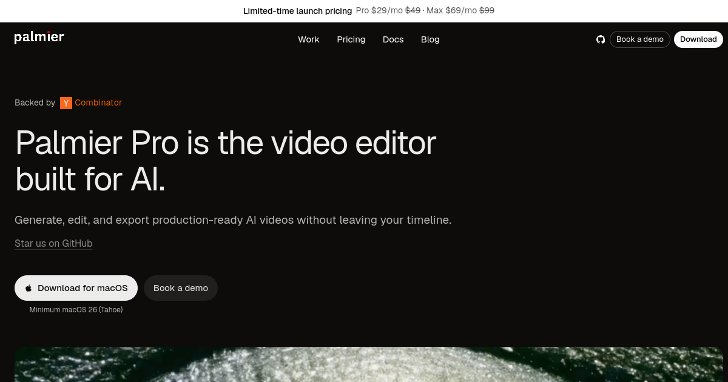Click Download for macOS button
The width and height of the screenshot is (728, 382).
pyautogui.click(x=76, y=288)
